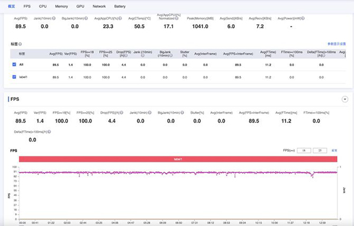Open the Drop(FPS) info icon in table header
The width and height of the screenshot is (354, 226).
click(x=126, y=55)
